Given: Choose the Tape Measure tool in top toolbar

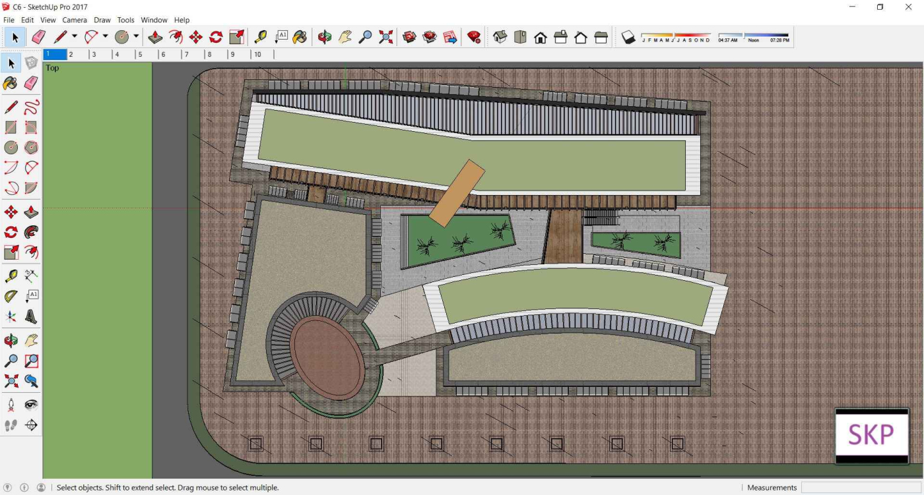Looking at the screenshot, I should 261,38.
